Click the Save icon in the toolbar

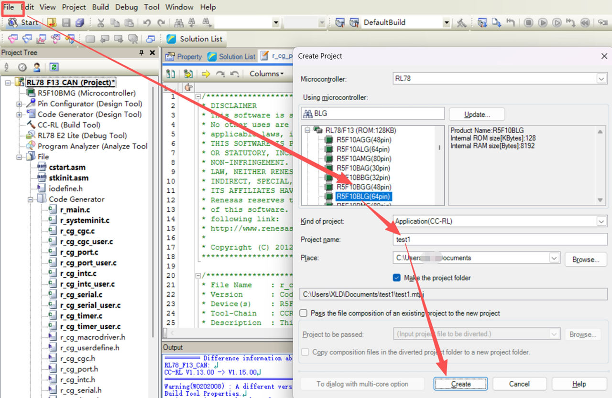[x=66, y=22]
